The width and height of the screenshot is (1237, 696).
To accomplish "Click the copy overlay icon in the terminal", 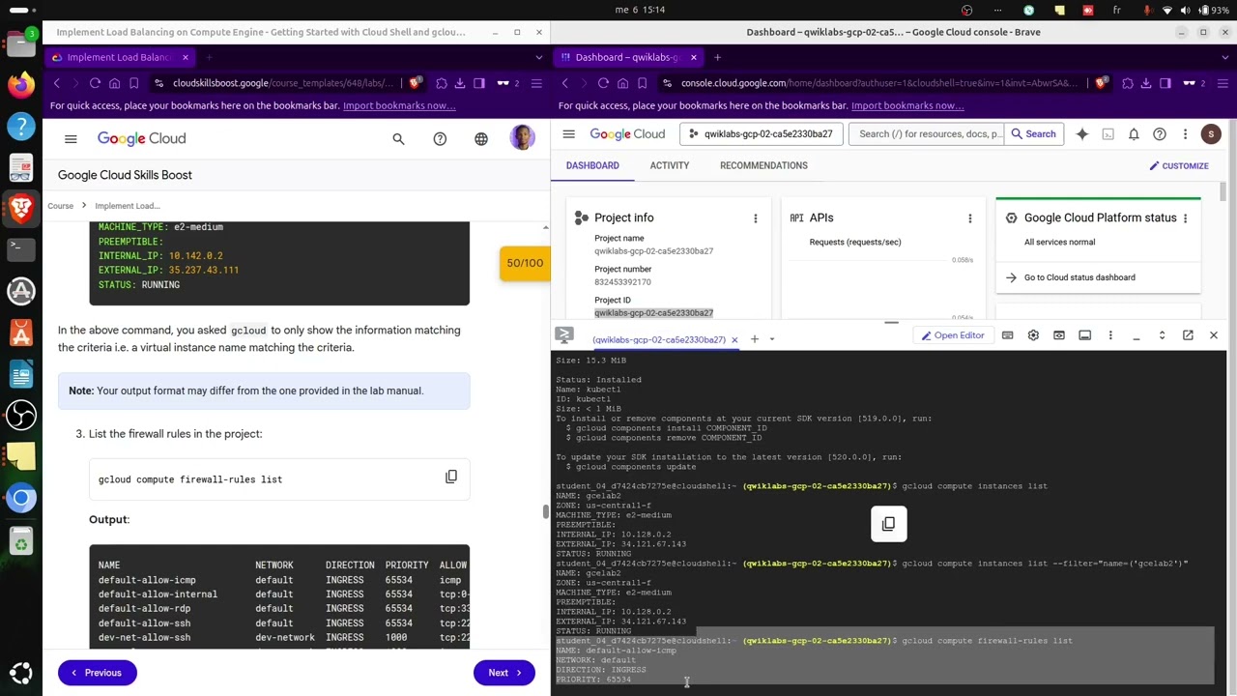I will click(x=888, y=524).
